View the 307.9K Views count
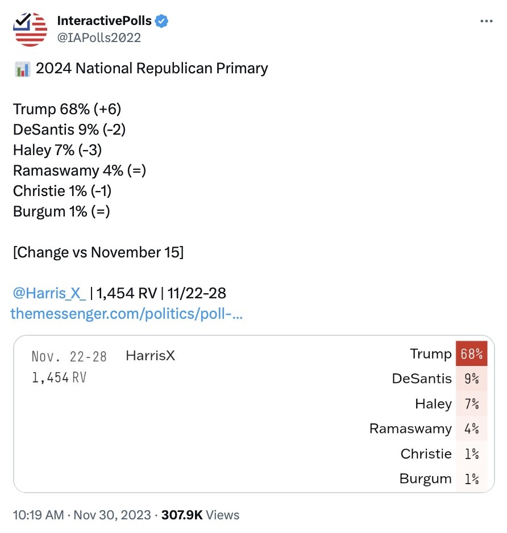Viewport: 507px width, 533px height. click(200, 515)
